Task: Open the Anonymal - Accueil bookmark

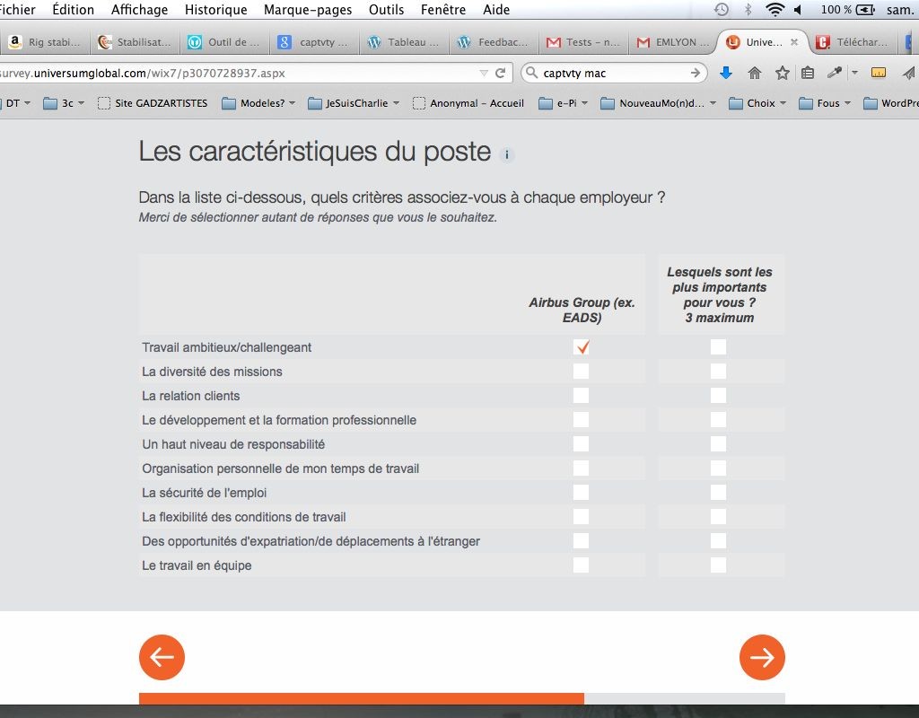Action: (468, 103)
